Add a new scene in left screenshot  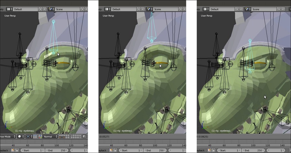pos(82,9)
